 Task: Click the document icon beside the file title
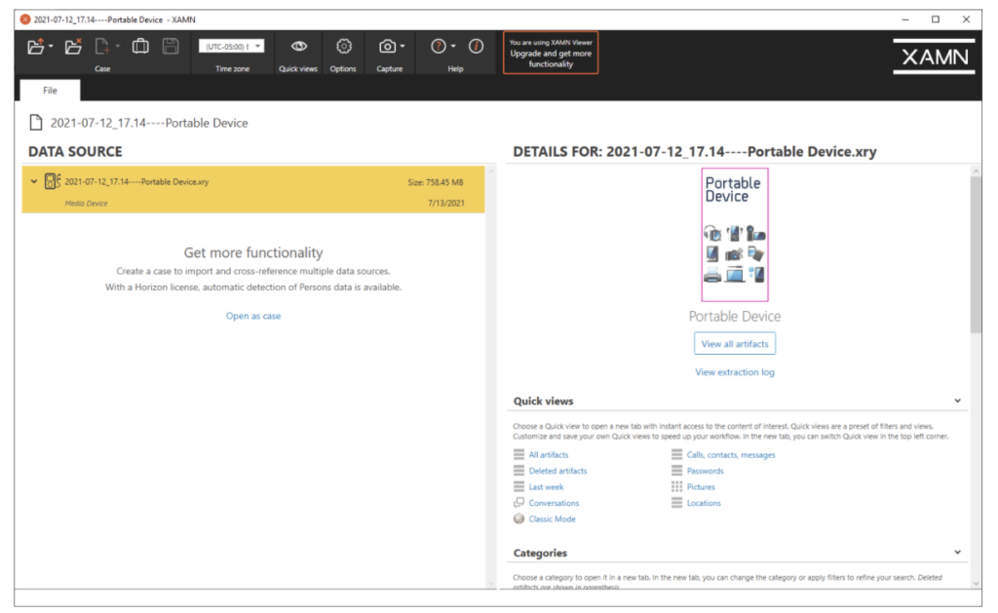click(36, 122)
